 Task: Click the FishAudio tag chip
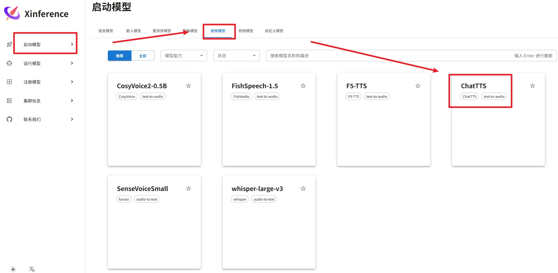[241, 97]
